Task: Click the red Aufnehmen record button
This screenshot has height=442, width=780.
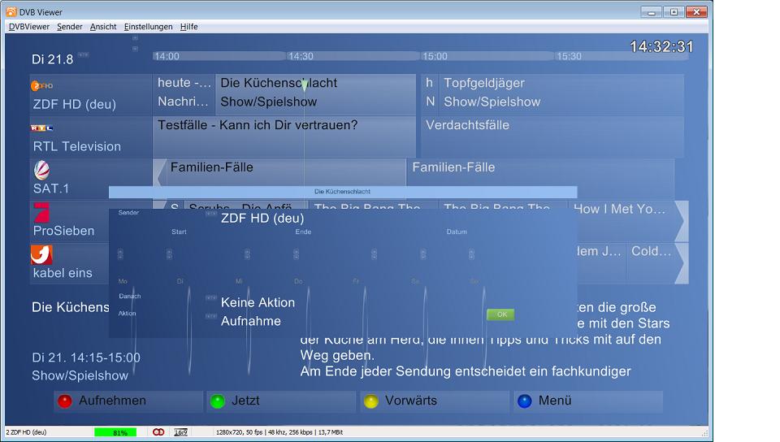Action: pyautogui.click(x=128, y=401)
